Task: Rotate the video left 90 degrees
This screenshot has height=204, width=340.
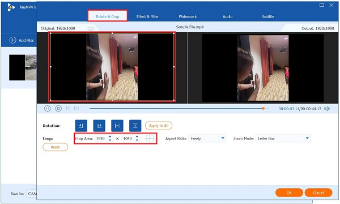Action: (x=81, y=125)
